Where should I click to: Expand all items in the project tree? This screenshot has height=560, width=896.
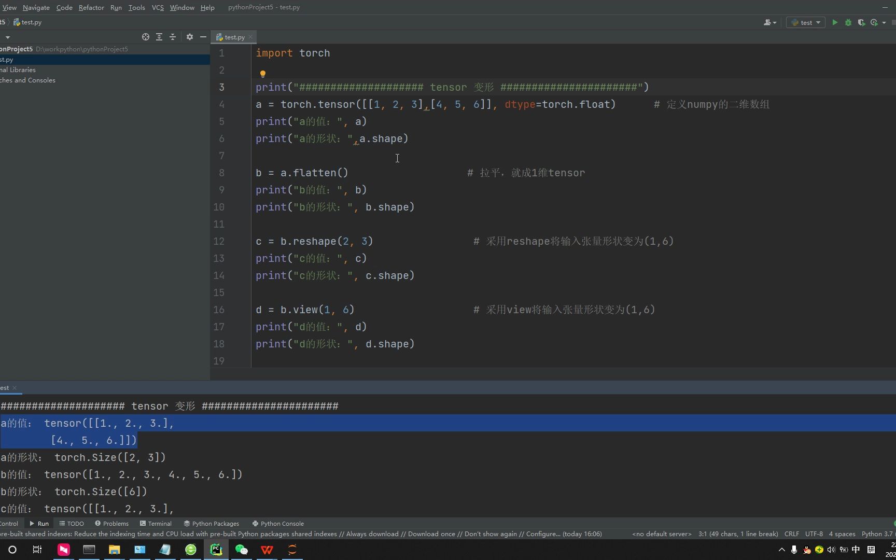tap(159, 37)
